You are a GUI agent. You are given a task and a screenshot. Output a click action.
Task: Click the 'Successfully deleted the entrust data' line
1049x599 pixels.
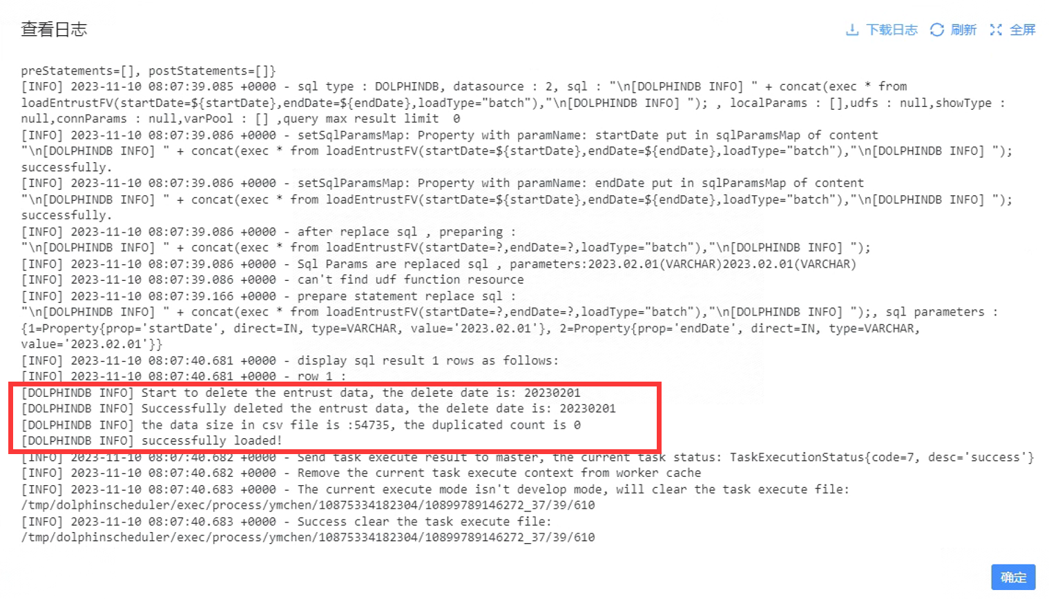click(x=318, y=409)
